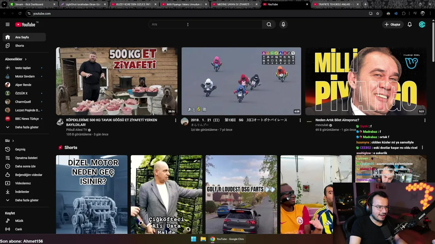Screen dimensions: 435x244
Task: Open the notifications bell
Action: [x=410, y=24]
